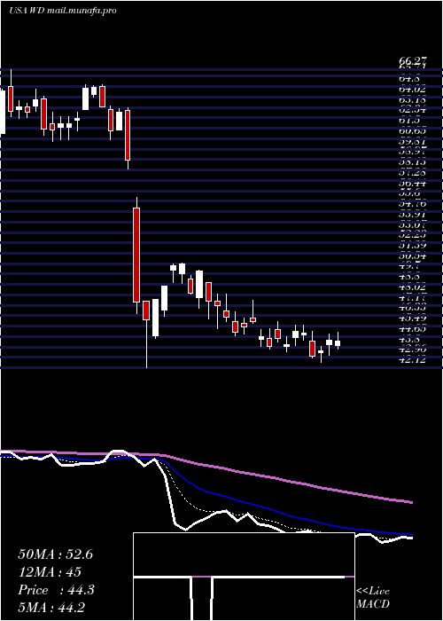The image size is (443, 621).
Task: Click the '<<Live MACD' label
Action: pyautogui.click(x=373, y=598)
